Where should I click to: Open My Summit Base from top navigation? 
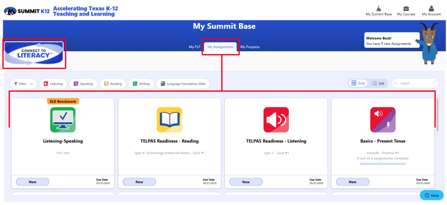(378, 11)
